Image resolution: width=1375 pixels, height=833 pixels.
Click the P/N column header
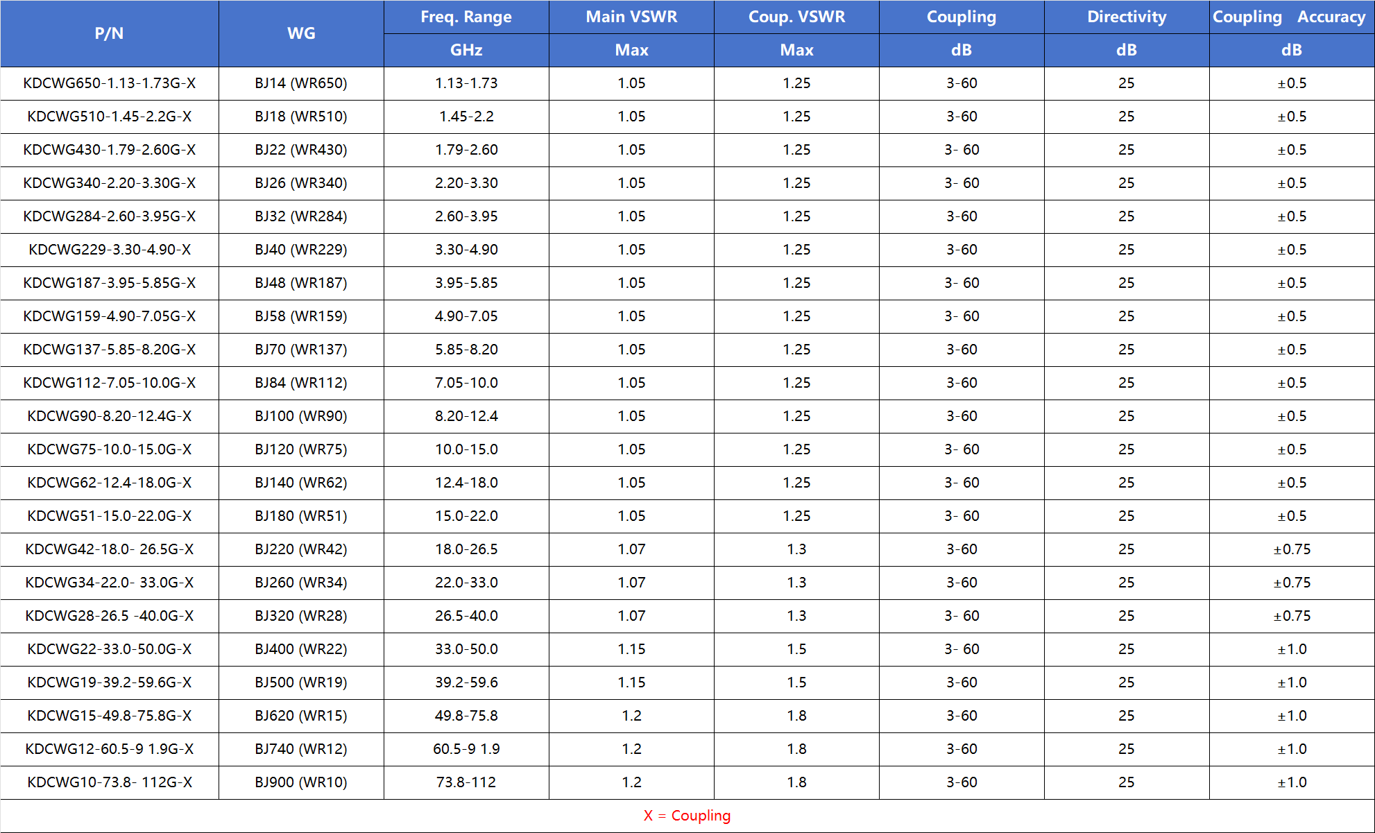pos(109,33)
